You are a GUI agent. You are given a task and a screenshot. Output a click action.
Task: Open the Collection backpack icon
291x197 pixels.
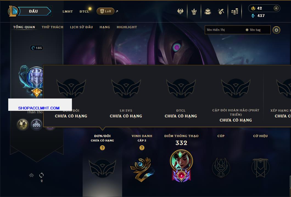coord(208,12)
